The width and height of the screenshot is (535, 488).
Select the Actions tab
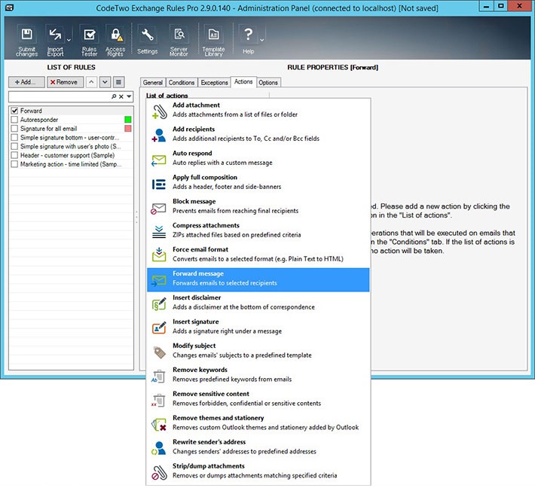click(x=243, y=82)
